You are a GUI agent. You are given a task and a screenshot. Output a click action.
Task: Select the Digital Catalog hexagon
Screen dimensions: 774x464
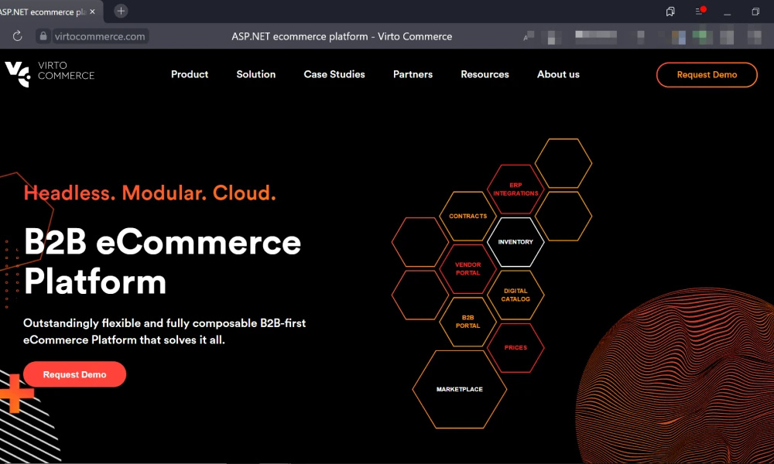[515, 295]
